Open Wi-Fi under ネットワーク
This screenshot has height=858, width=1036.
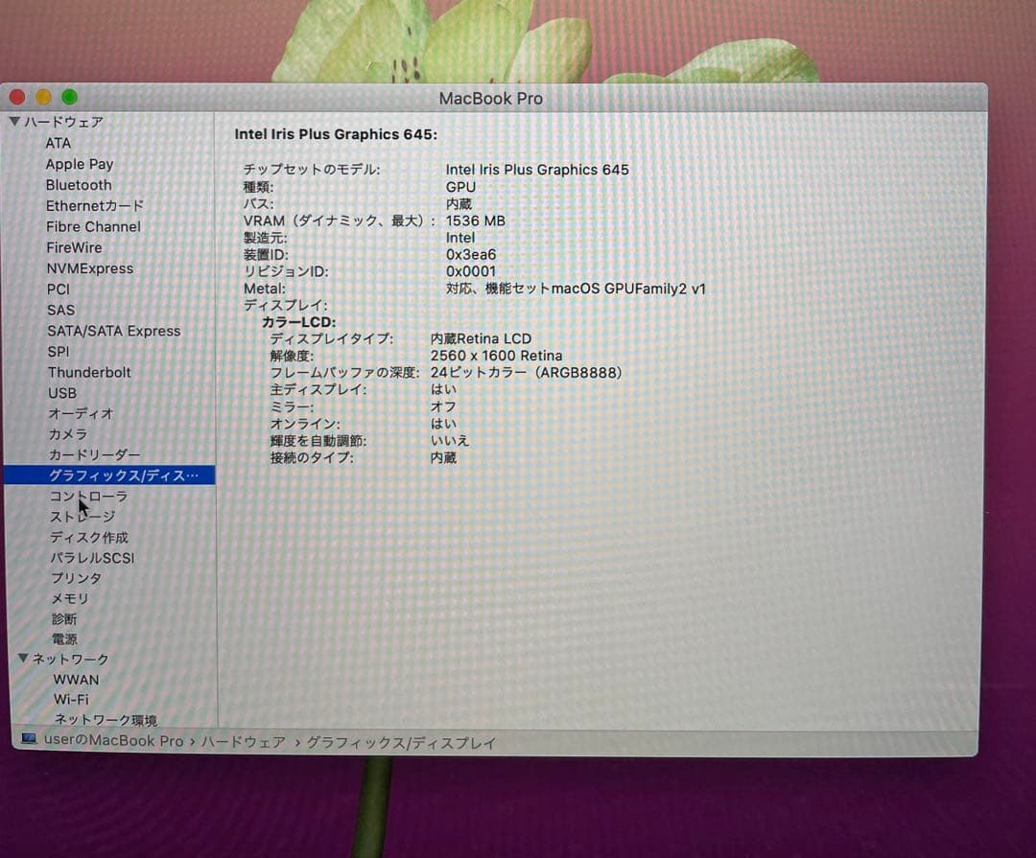(x=71, y=700)
